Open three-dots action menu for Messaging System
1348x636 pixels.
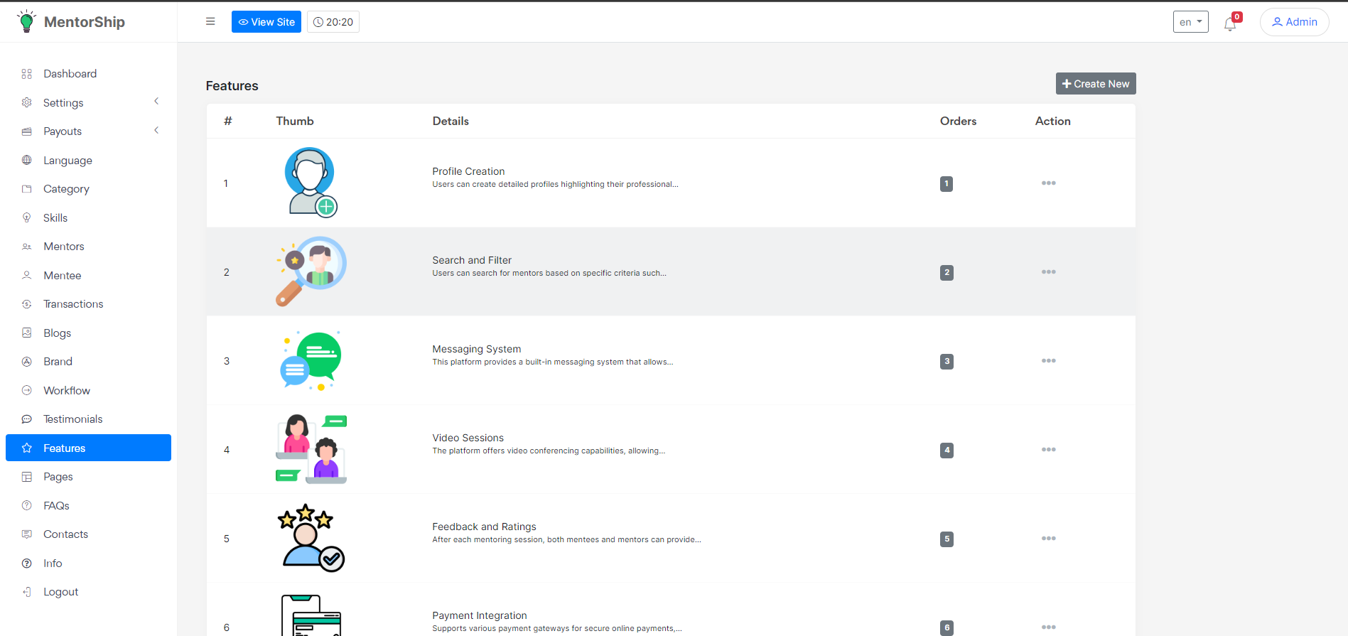coord(1048,361)
